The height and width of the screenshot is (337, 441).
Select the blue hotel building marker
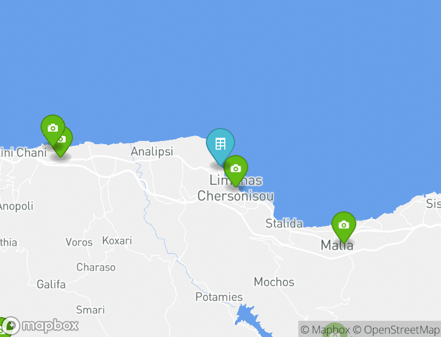point(220,145)
